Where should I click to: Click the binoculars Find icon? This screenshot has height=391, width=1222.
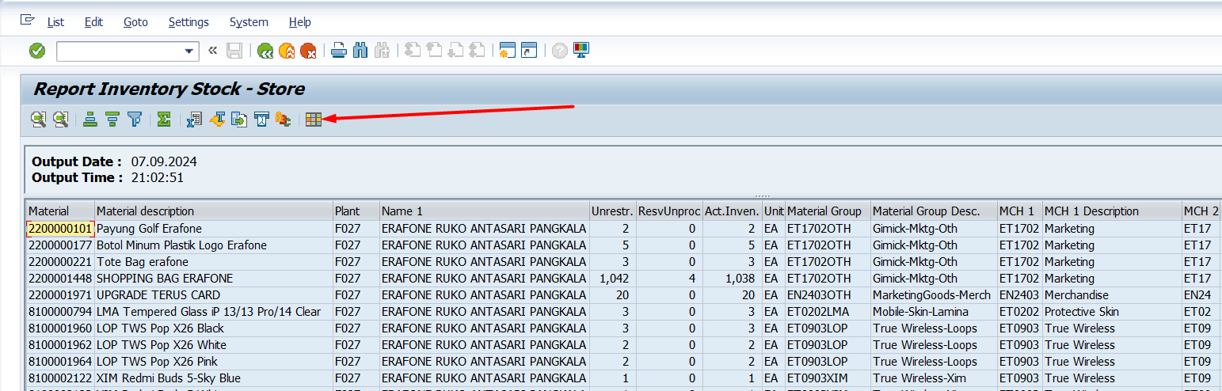360,51
